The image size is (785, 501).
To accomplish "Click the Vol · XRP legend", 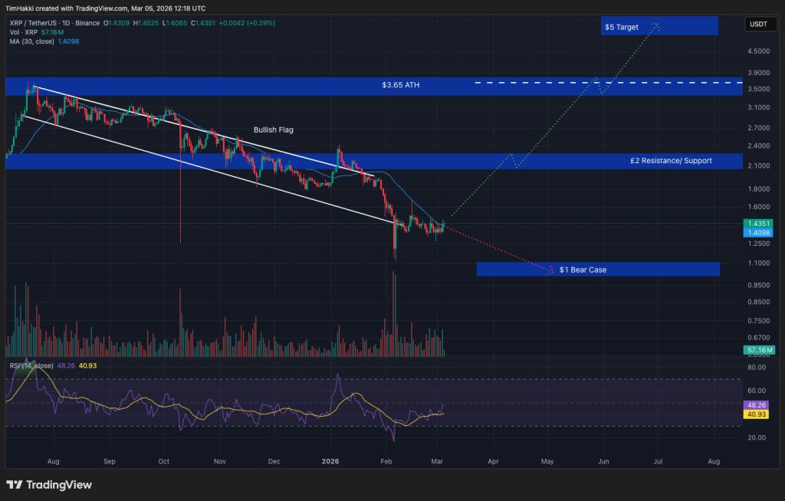I will [24, 32].
